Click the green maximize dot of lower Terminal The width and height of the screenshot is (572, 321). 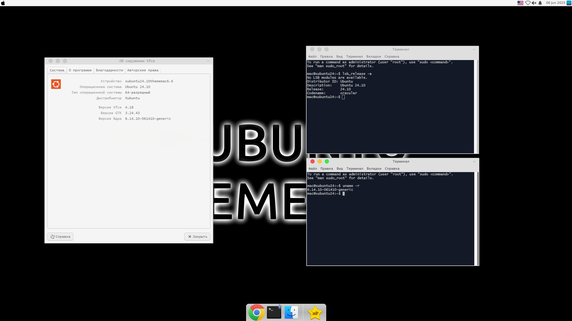coord(327,161)
